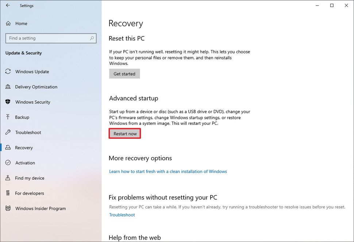The height and width of the screenshot is (242, 354).
Task: Click inside the Find a setting box
Action: coord(47,38)
